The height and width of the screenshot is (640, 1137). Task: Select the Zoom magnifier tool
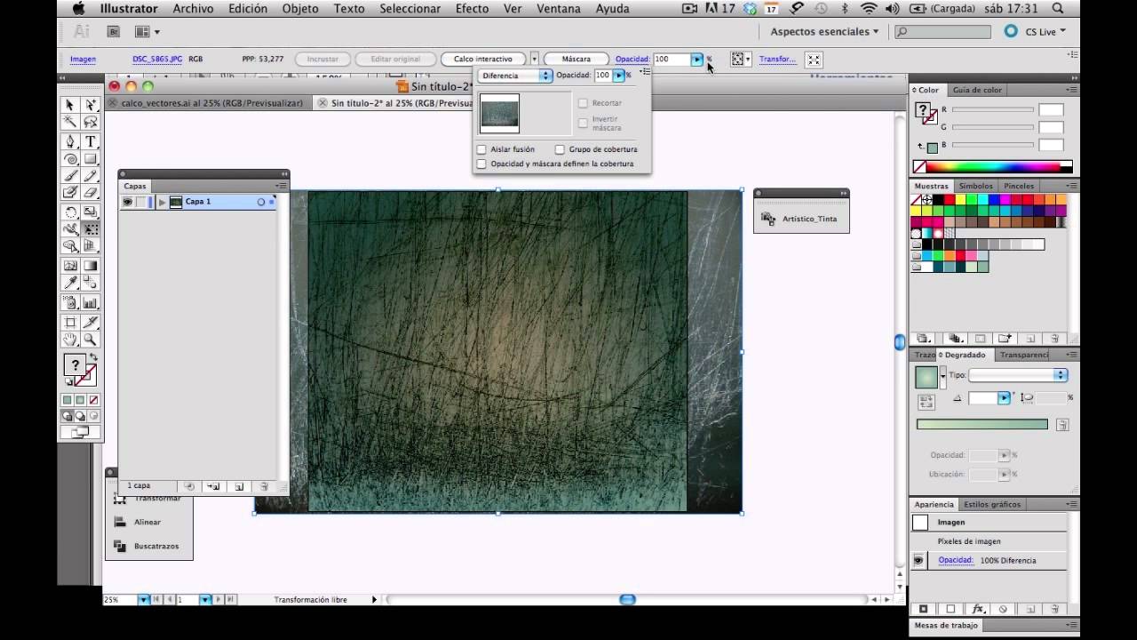(x=90, y=340)
